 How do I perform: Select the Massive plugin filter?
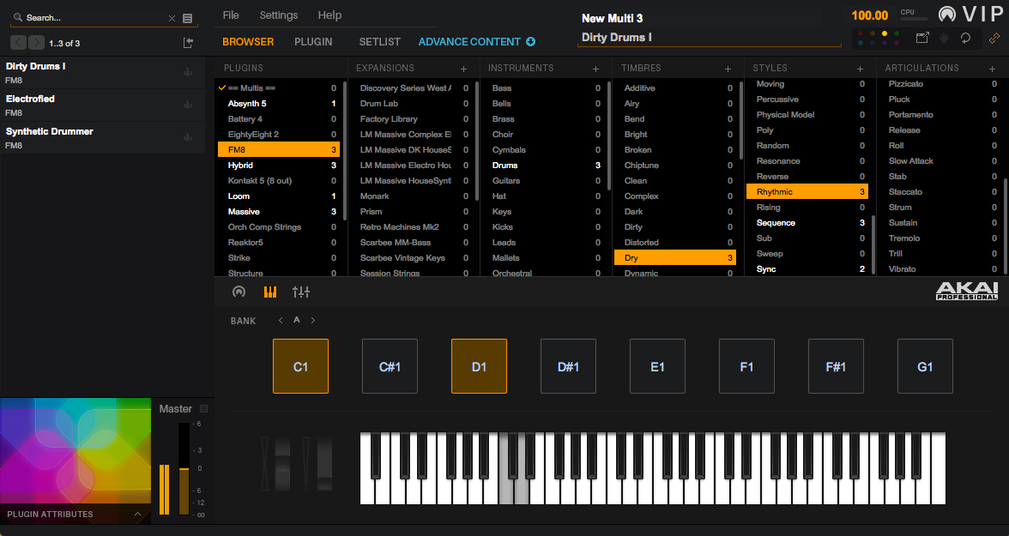click(x=279, y=212)
